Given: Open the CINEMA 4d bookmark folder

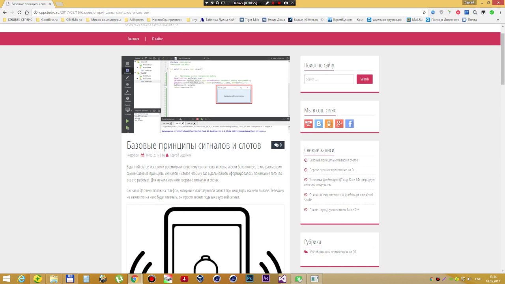Looking at the screenshot, I should [x=71, y=19].
